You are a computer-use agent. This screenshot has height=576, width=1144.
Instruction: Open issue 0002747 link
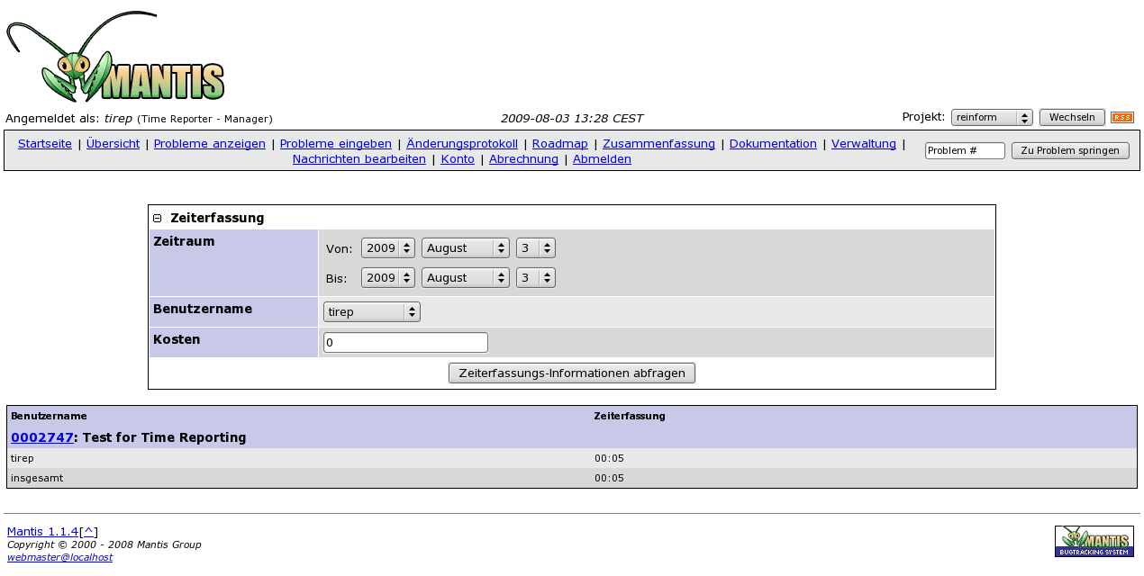tap(41, 438)
